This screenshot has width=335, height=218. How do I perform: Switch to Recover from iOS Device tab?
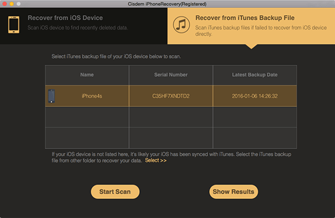tap(84, 26)
